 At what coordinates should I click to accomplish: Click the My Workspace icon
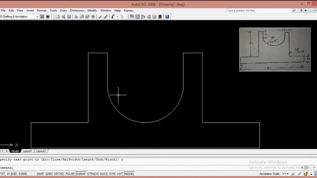point(48,17)
